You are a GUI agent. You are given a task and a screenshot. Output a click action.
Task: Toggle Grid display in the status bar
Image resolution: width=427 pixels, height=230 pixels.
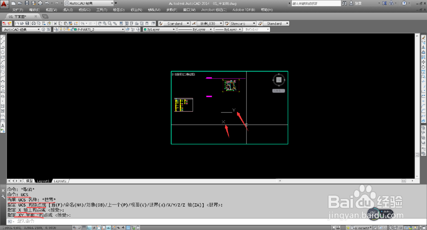click(84, 227)
